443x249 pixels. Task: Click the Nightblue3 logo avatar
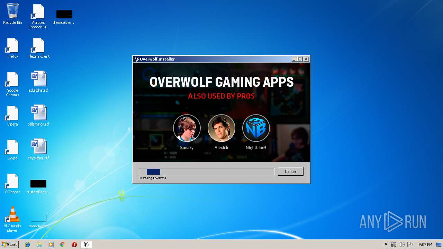click(x=256, y=128)
